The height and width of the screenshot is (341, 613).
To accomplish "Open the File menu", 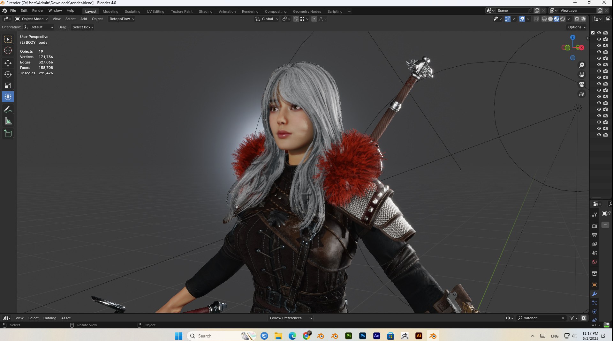I will coord(13,11).
